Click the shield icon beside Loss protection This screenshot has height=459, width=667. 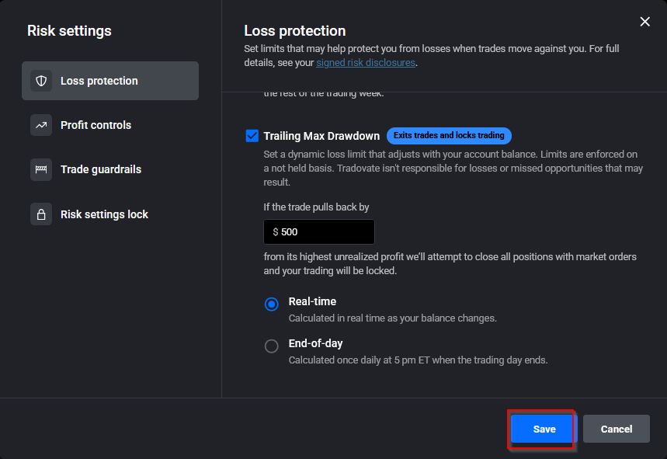(41, 81)
